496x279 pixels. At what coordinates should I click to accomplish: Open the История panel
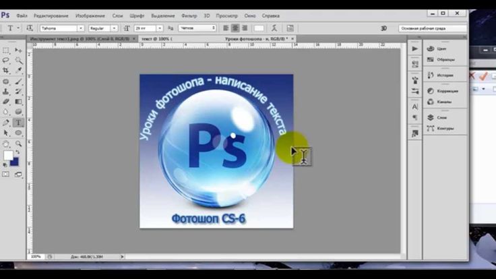(445, 75)
